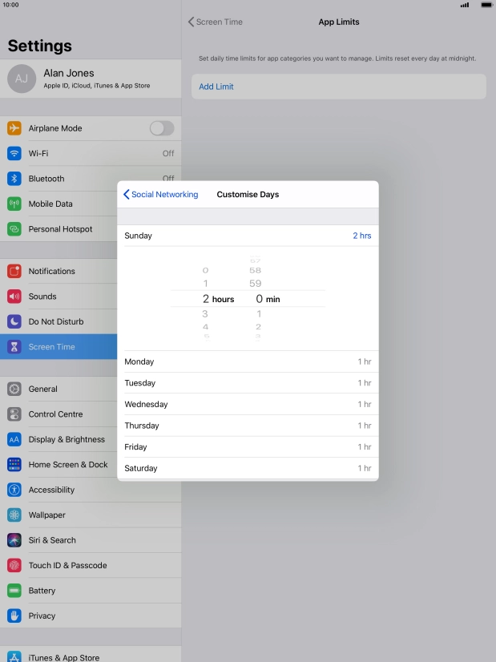Go back to Social Networking
496x662 pixels.
click(x=160, y=195)
